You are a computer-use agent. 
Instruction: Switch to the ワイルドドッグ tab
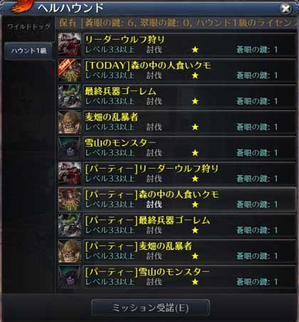[x=28, y=26]
